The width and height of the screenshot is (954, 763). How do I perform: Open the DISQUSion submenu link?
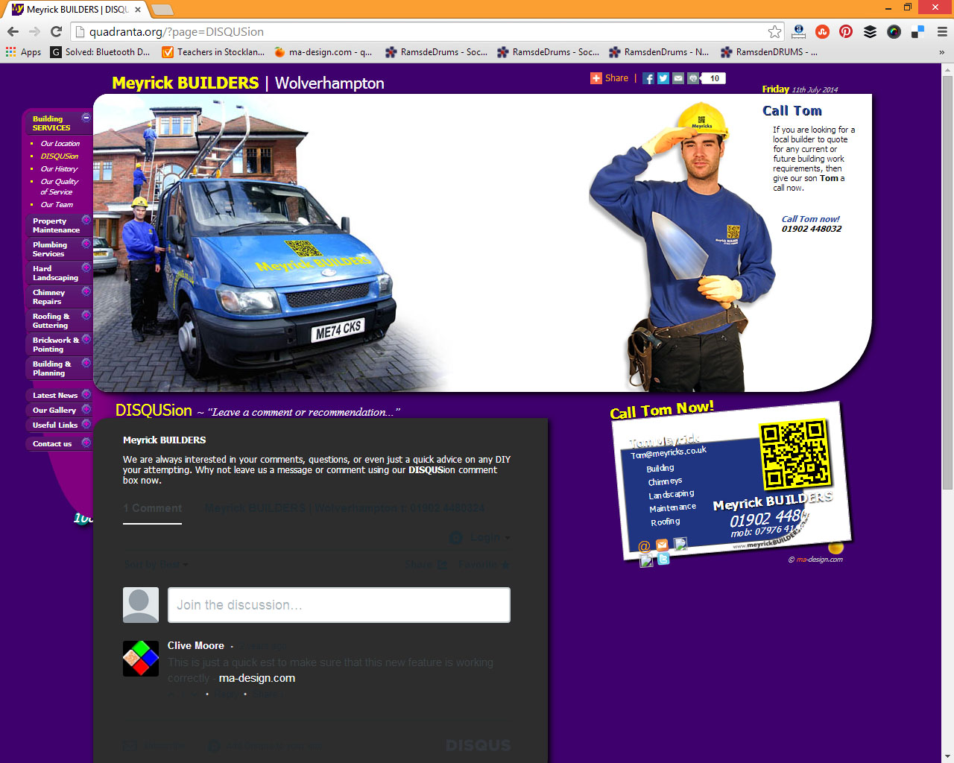coord(59,156)
